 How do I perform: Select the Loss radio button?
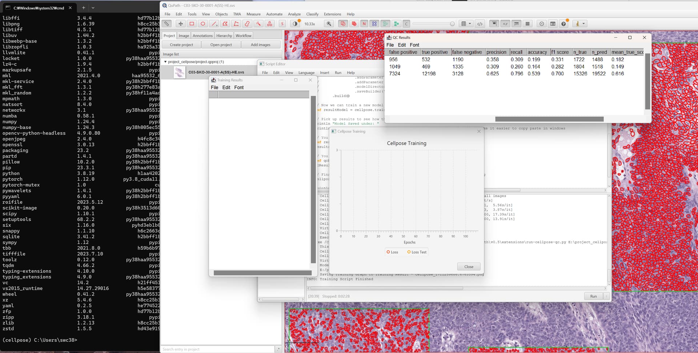[x=389, y=252]
